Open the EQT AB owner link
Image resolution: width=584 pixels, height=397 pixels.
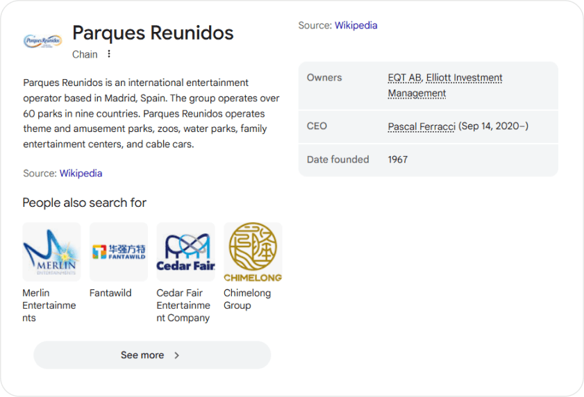(404, 78)
